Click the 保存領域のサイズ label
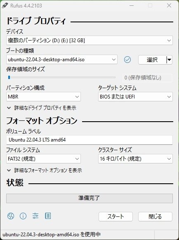The height and width of the screenshot is (240, 179). click(26, 69)
